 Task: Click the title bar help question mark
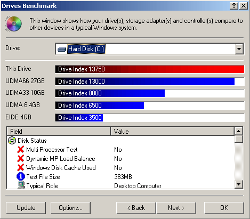(x=234, y=6)
